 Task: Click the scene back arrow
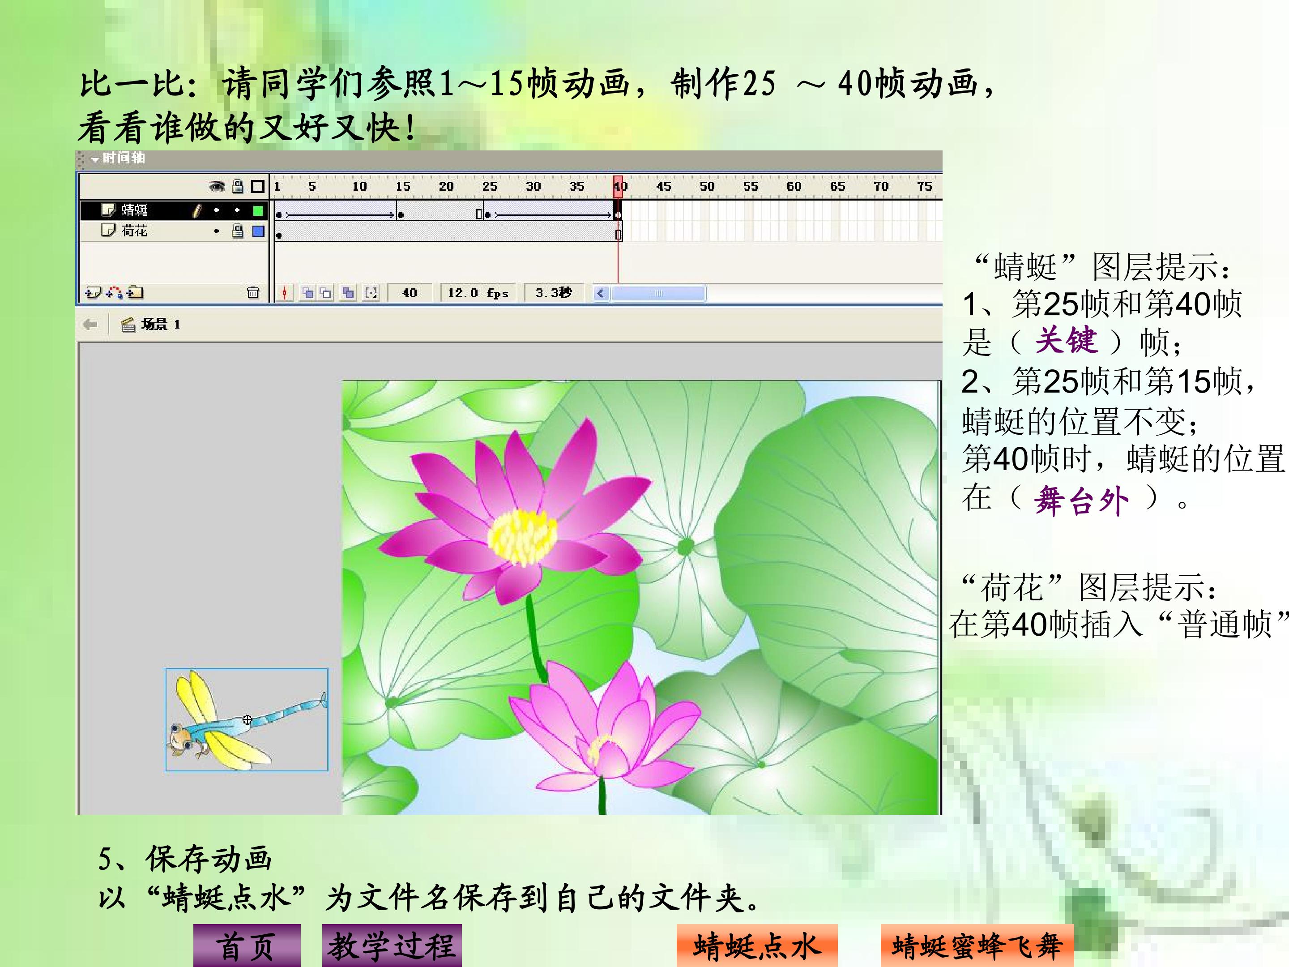click(90, 325)
